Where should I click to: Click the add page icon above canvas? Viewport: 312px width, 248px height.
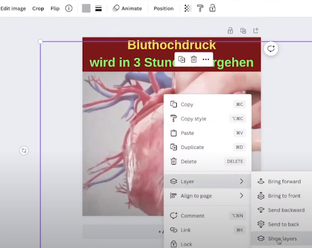tap(256, 31)
